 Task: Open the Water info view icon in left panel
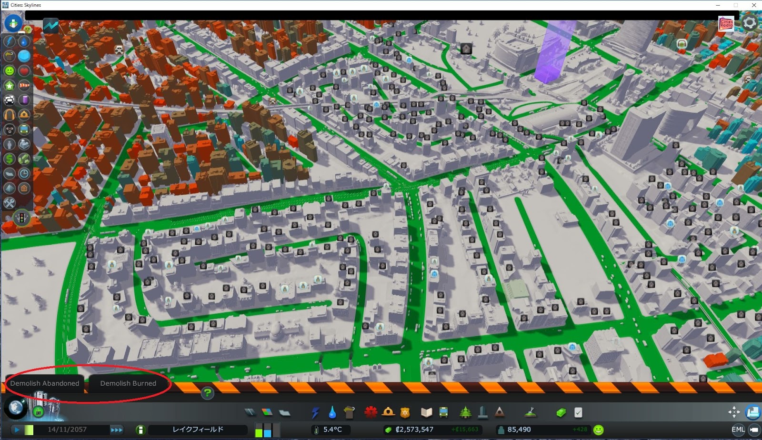(x=24, y=41)
